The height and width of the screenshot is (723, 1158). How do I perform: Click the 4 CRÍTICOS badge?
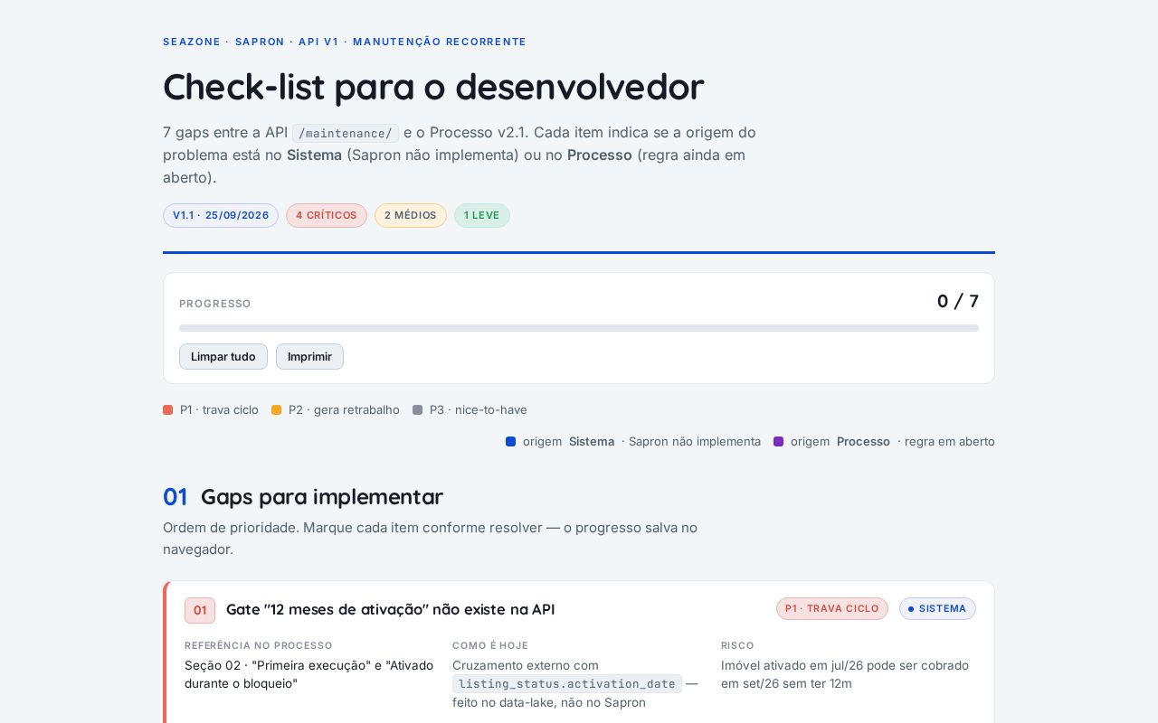[327, 215]
